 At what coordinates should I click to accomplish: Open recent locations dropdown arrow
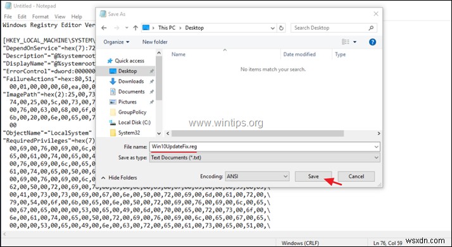[x=127, y=28]
